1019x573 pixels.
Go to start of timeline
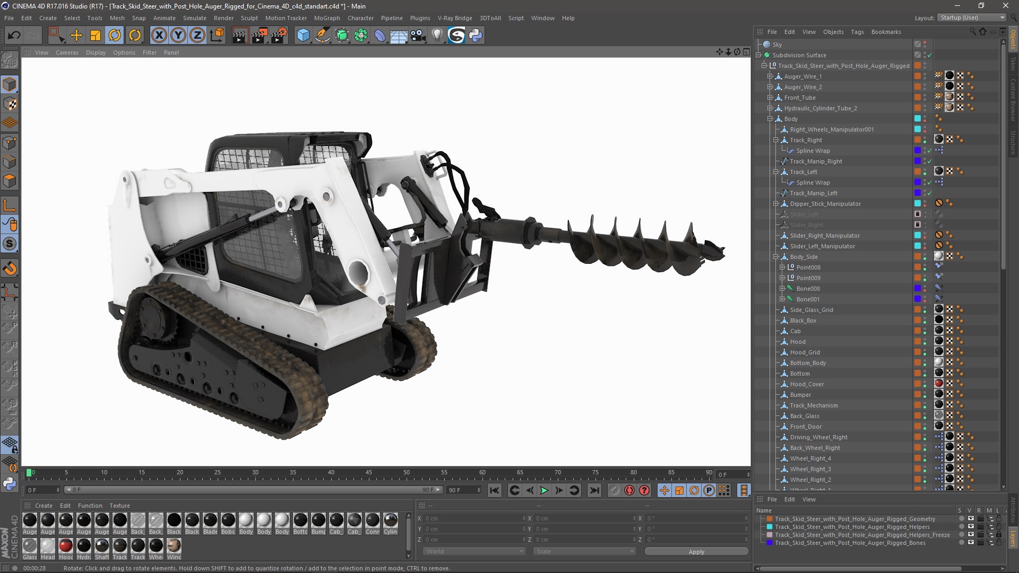coord(495,491)
